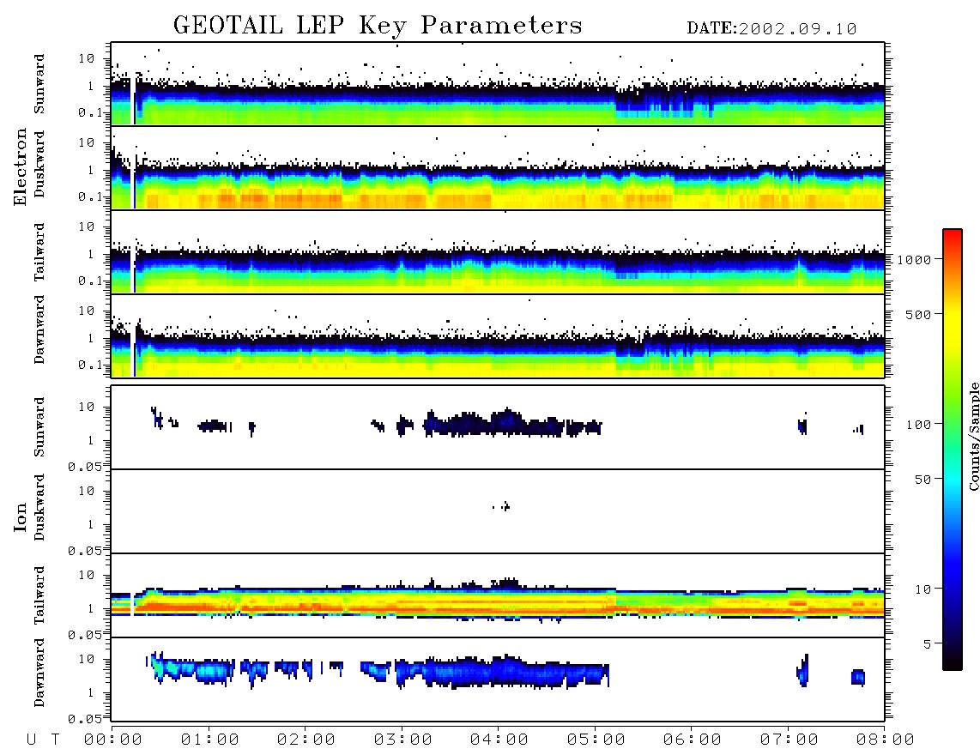Select the 03:00 time tick label
The height and width of the screenshot is (755, 980).
point(402,740)
